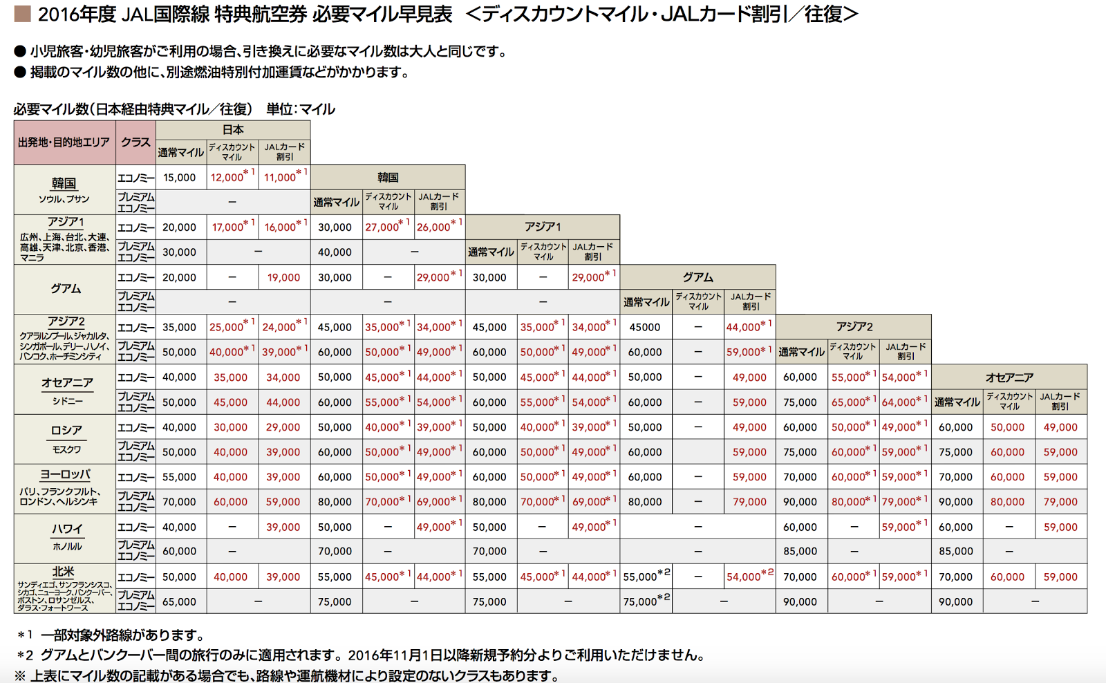Click the 'ホノルル' city text
This screenshot has width=1106, height=683.
(67, 546)
